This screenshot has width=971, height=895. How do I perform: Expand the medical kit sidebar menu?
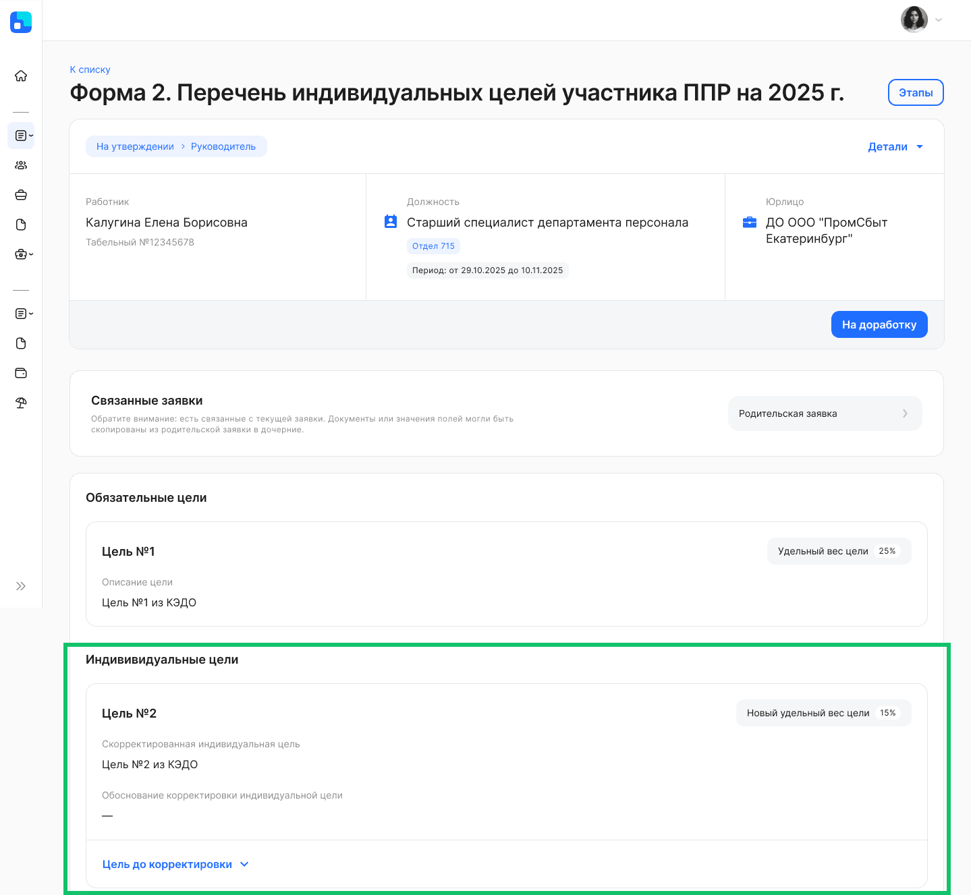[x=24, y=254]
